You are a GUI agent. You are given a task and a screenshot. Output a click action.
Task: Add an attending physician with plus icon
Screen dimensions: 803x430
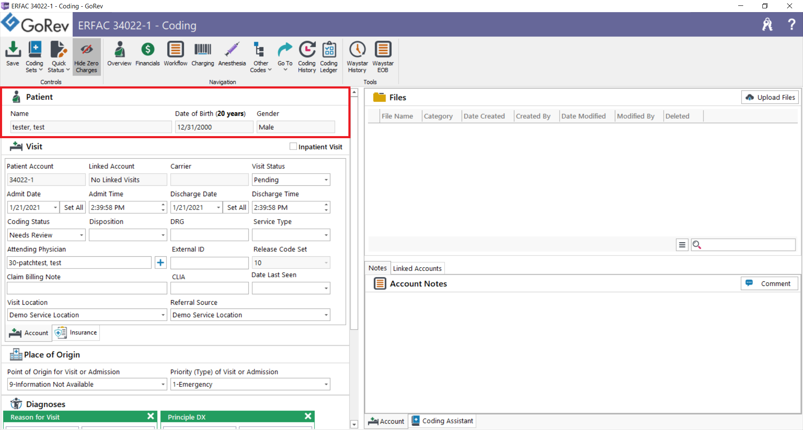click(x=161, y=263)
